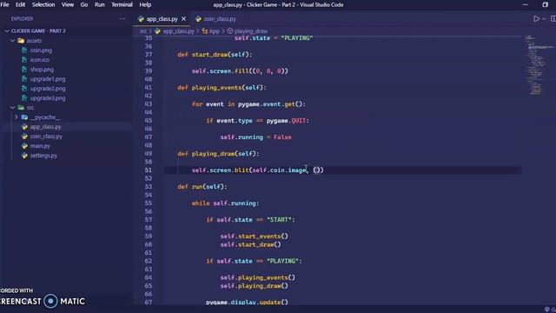Open upgrade2.png in the explorer
556x313 pixels.
click(x=48, y=89)
